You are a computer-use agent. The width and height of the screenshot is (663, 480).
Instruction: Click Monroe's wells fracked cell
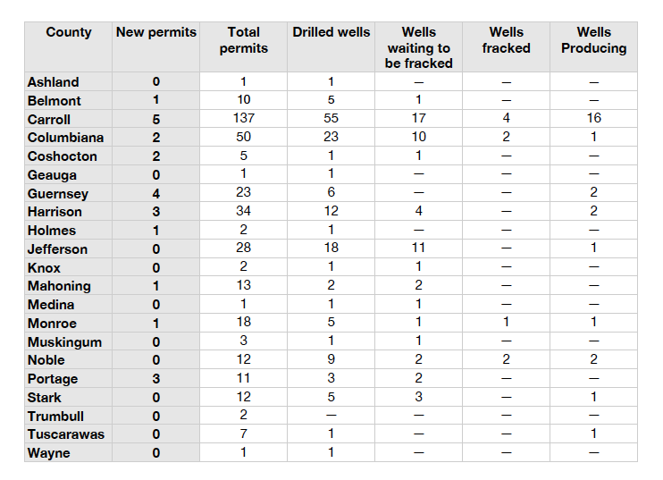(x=506, y=323)
